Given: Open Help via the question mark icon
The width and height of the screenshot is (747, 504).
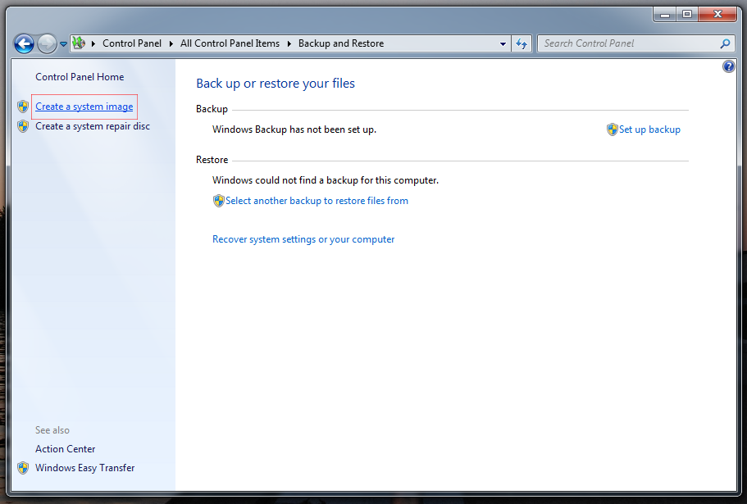Looking at the screenshot, I should pos(728,66).
